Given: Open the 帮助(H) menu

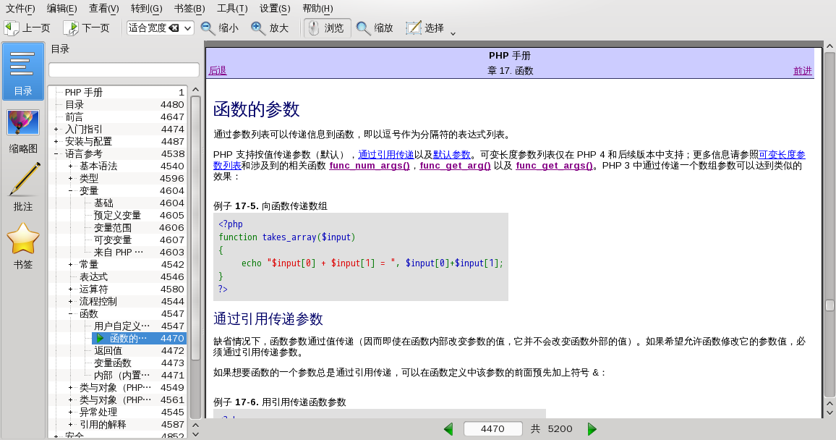Looking at the screenshot, I should 317,9.
